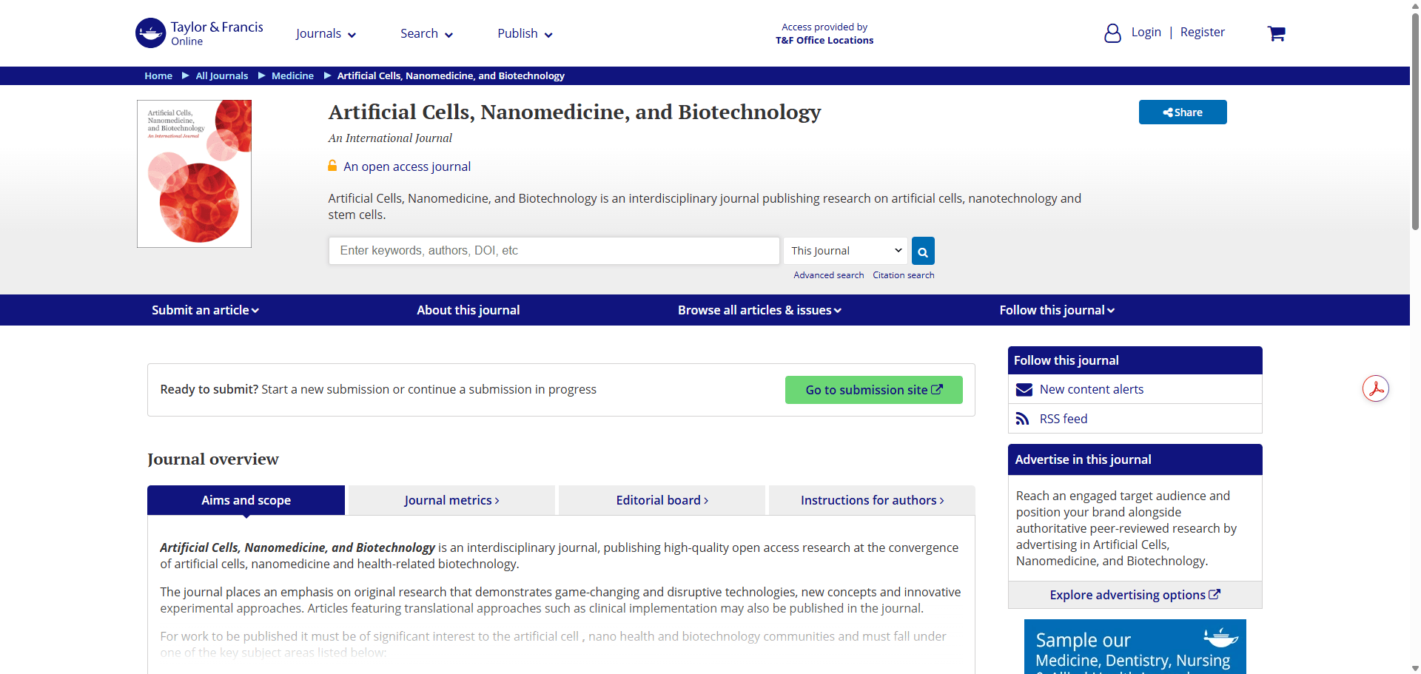Expand the Journals menu
This screenshot has height=674, width=1421.
click(x=326, y=33)
